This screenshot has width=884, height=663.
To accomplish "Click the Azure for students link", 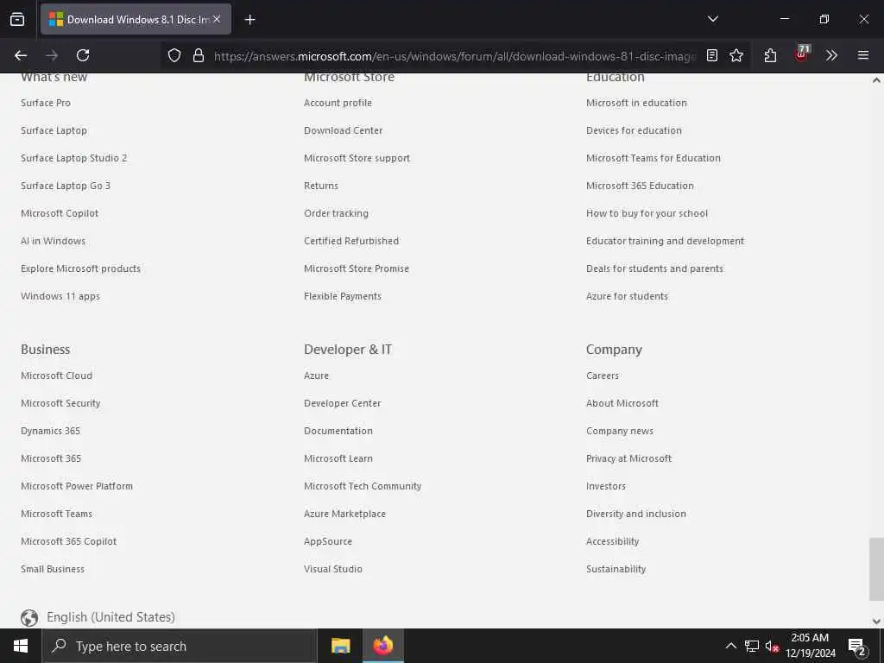I will coord(627,296).
